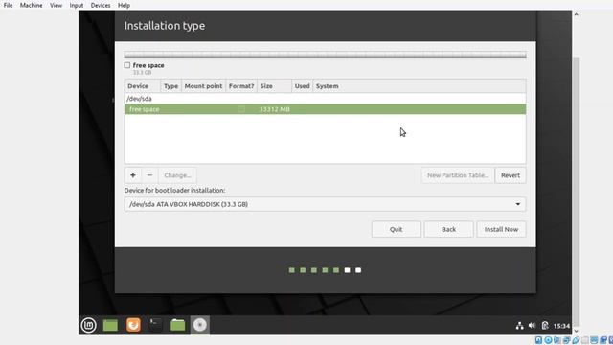This screenshot has height=345, width=613.
Task: Click the System column header
Action: pos(420,86)
